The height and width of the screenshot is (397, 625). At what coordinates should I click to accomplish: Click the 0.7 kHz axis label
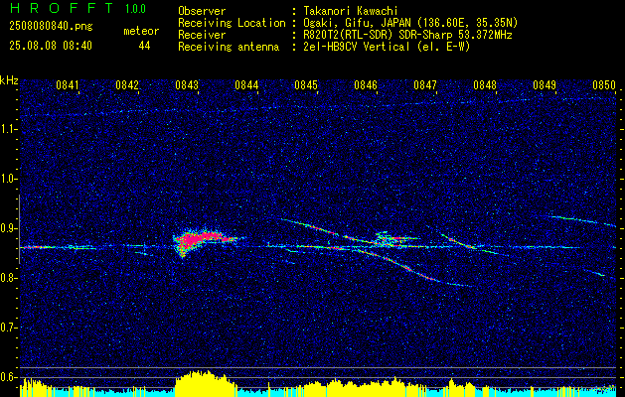(x=9, y=328)
